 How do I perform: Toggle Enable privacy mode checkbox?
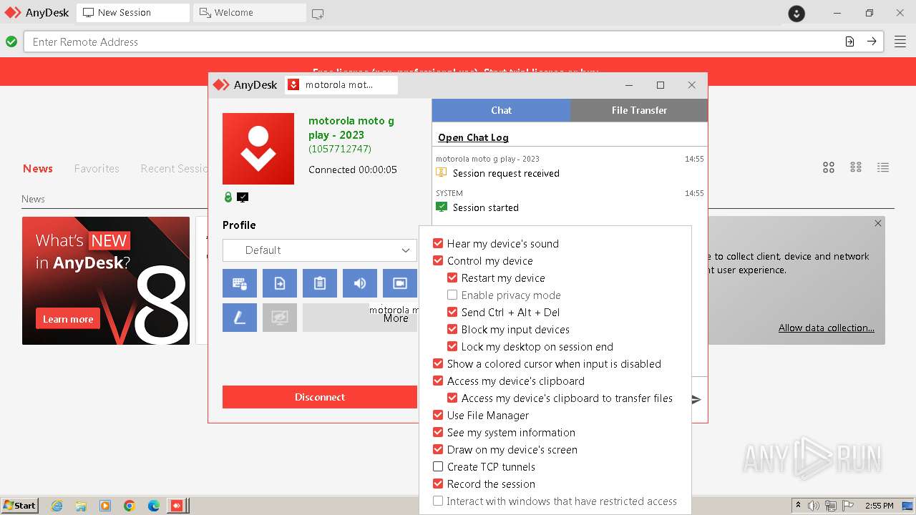[x=452, y=295]
